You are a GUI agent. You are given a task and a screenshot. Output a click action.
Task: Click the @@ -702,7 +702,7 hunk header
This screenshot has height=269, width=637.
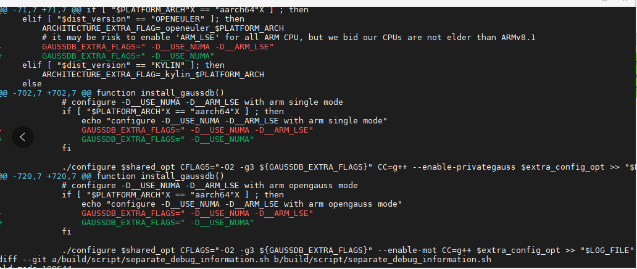[x=112, y=93]
